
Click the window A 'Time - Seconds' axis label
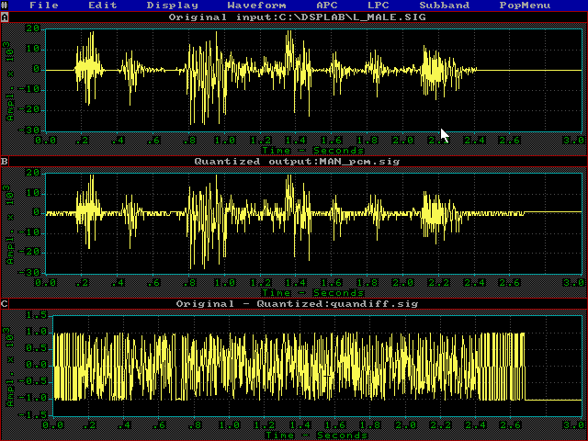point(313,151)
